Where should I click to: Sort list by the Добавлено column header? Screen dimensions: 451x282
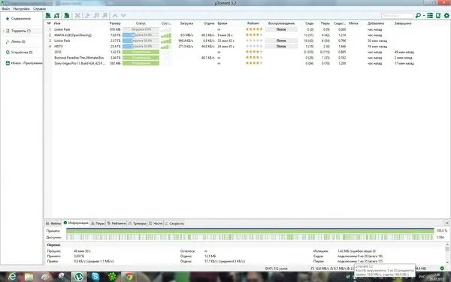[x=376, y=23]
